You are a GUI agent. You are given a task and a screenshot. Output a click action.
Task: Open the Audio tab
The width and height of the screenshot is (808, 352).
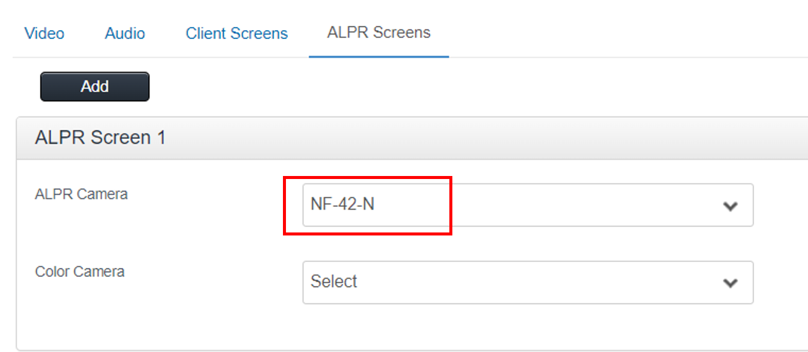125,33
